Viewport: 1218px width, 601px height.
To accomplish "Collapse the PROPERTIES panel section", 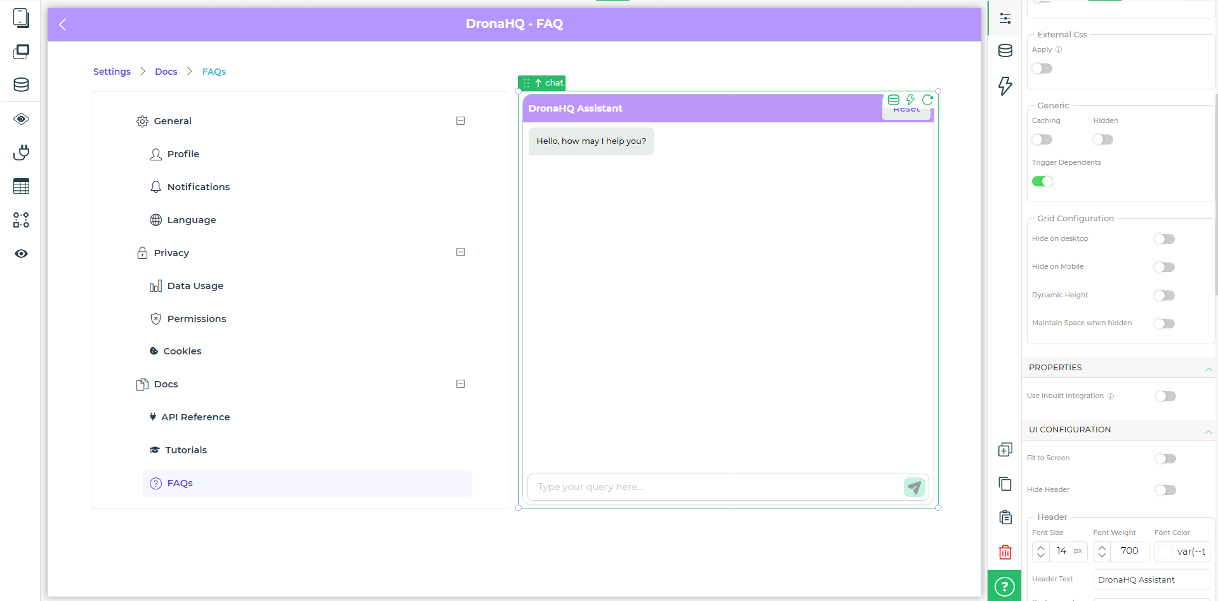I will [x=1208, y=369].
